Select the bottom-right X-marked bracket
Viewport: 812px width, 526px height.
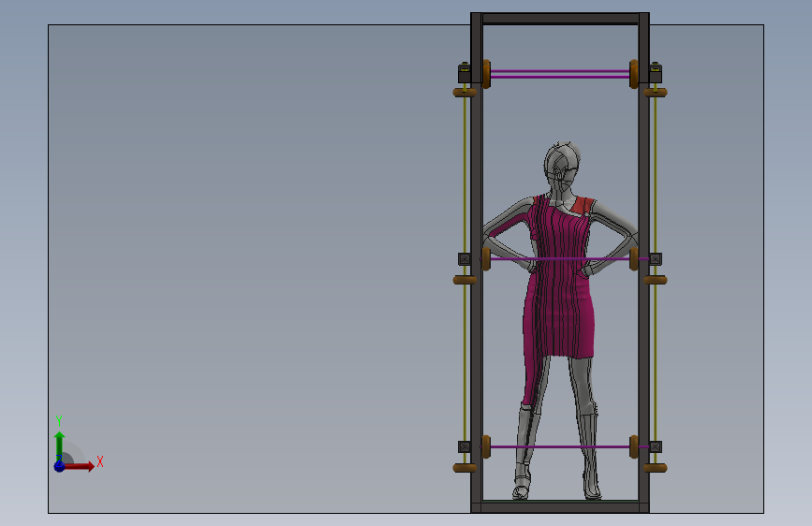(x=656, y=446)
